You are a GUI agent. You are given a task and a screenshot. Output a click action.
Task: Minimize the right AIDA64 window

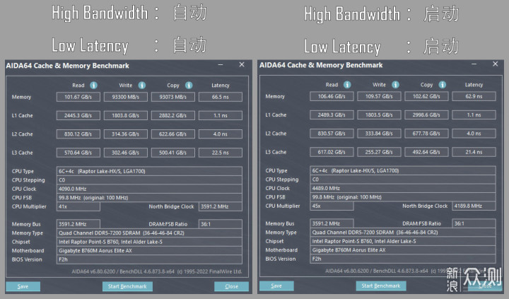[x=474, y=64]
